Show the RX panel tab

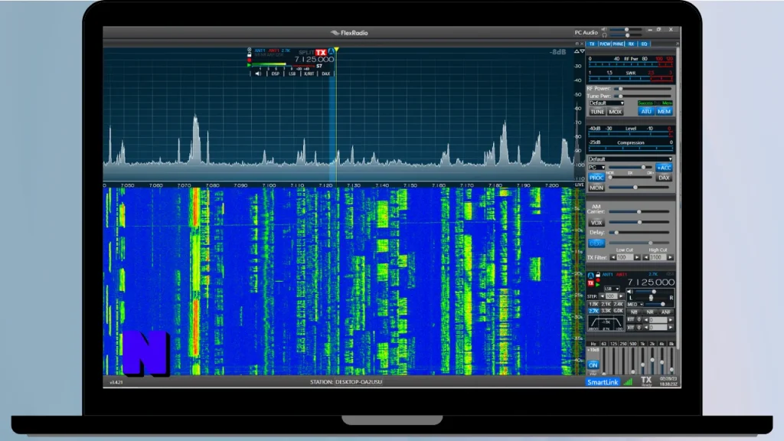pos(631,44)
